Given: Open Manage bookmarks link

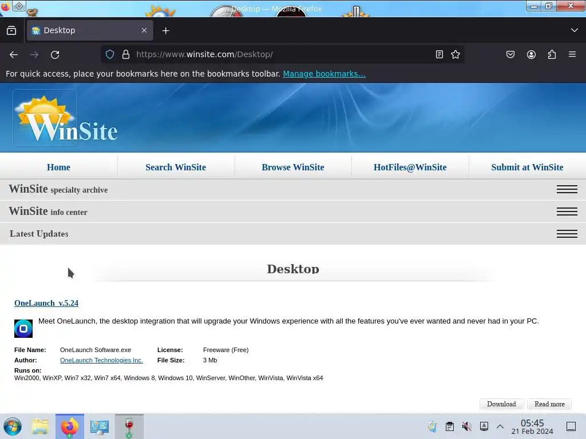Looking at the screenshot, I should click(x=324, y=74).
